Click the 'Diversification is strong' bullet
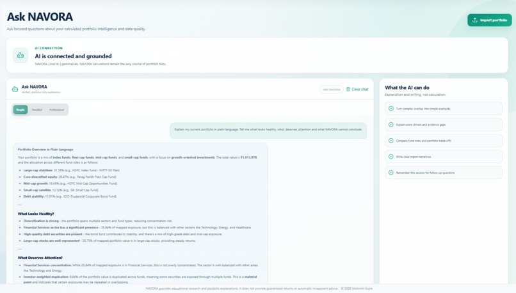 (x=98, y=221)
